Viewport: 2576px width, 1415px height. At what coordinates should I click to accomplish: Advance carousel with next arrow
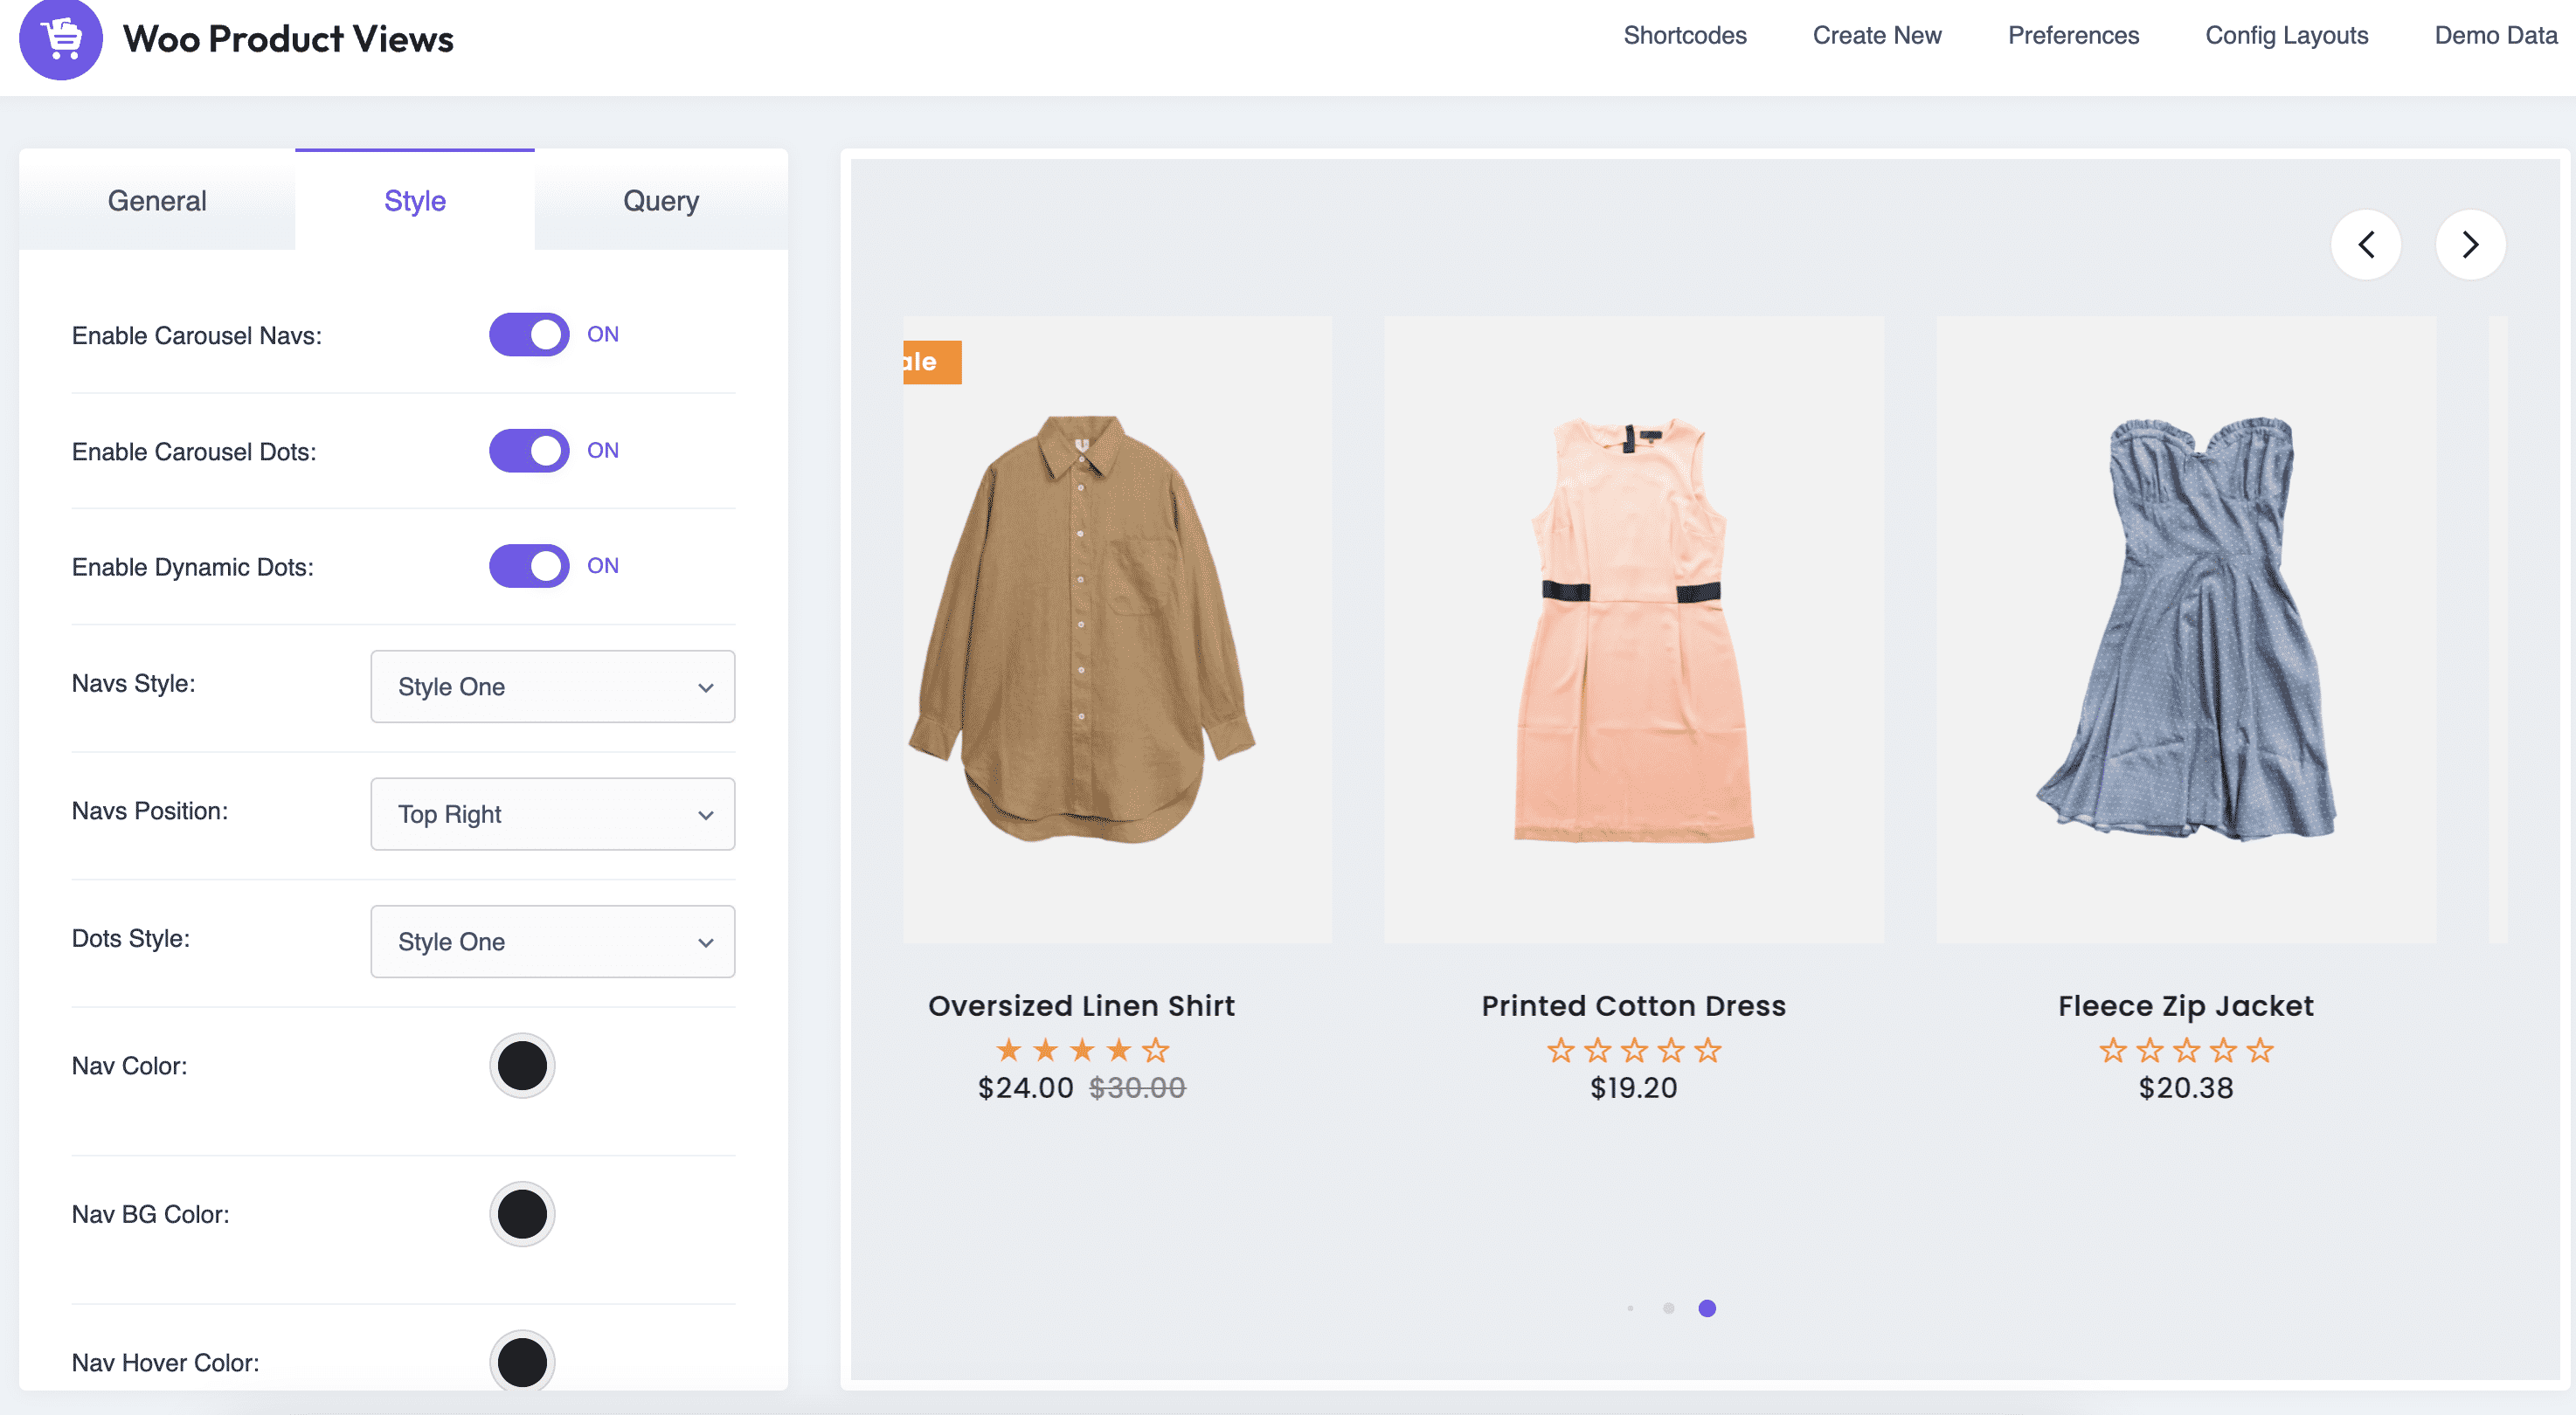click(2470, 245)
